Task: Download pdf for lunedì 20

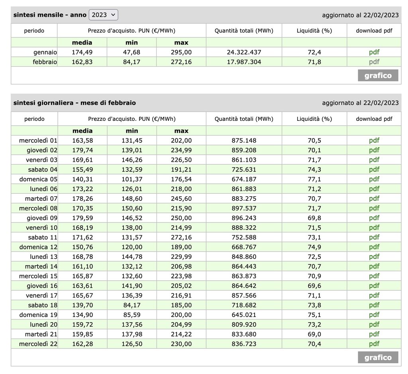Action: click(374, 325)
